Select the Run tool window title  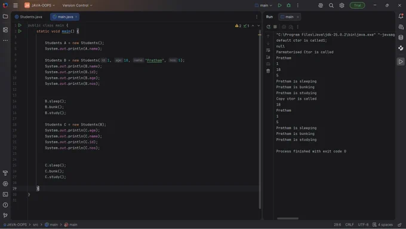[269, 17]
